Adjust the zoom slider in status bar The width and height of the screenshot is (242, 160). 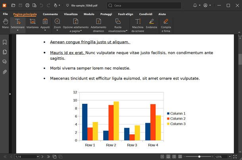tap(199, 157)
